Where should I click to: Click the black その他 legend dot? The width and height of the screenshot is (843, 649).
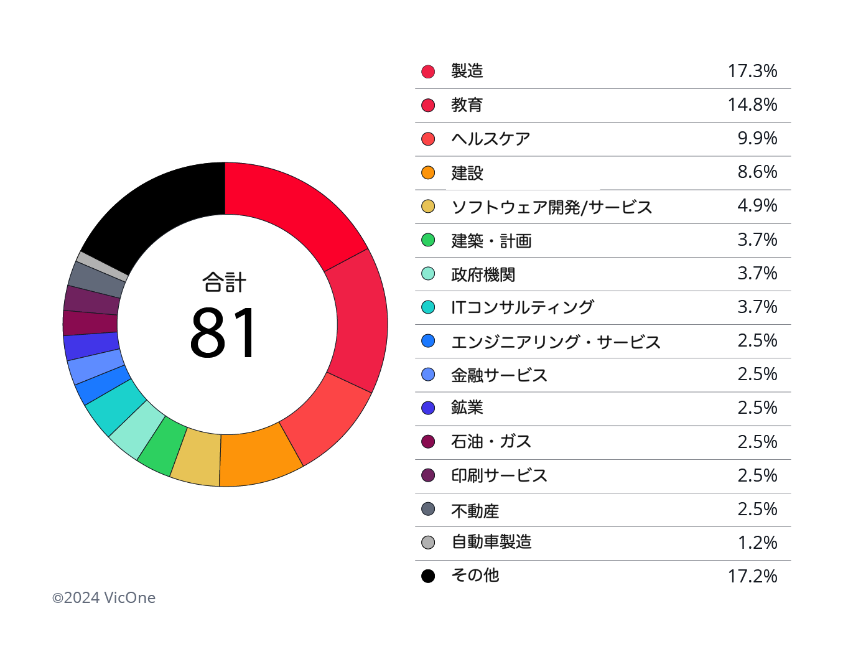tap(428, 576)
